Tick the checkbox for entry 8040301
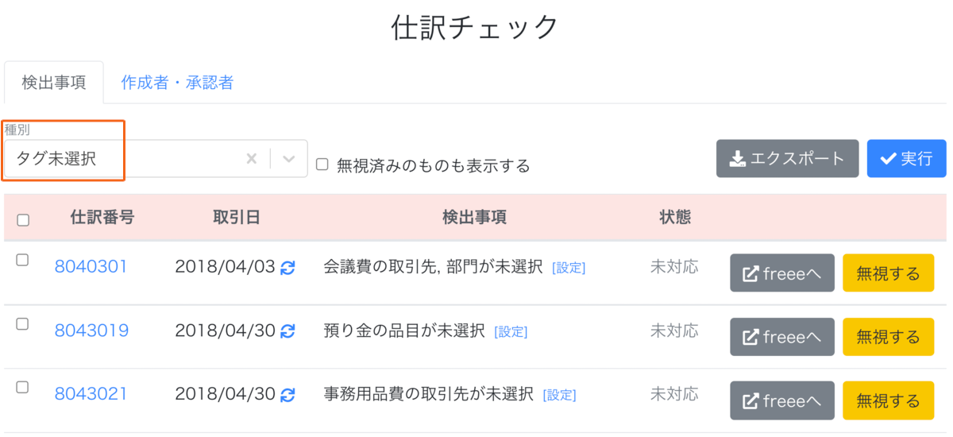The image size is (953, 437). pos(22,260)
